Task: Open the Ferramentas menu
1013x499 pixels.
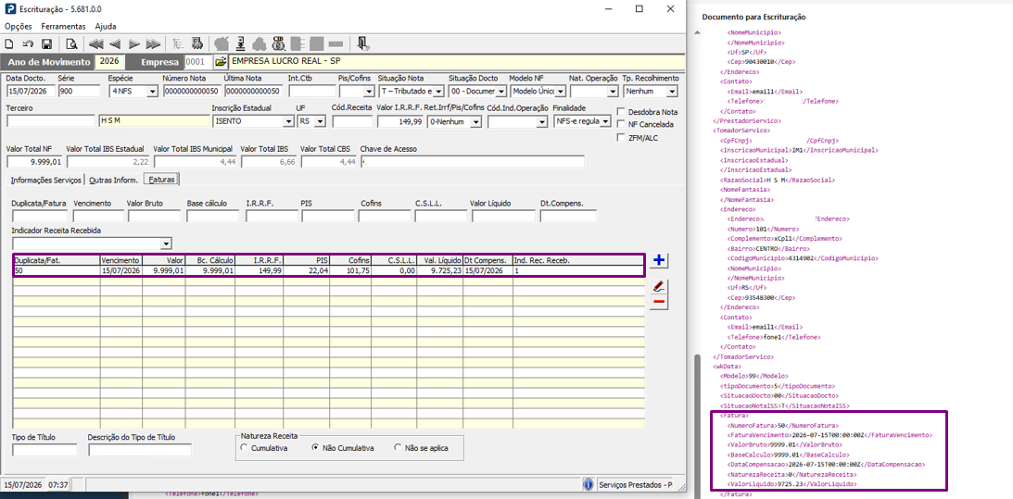Action: [x=63, y=27]
